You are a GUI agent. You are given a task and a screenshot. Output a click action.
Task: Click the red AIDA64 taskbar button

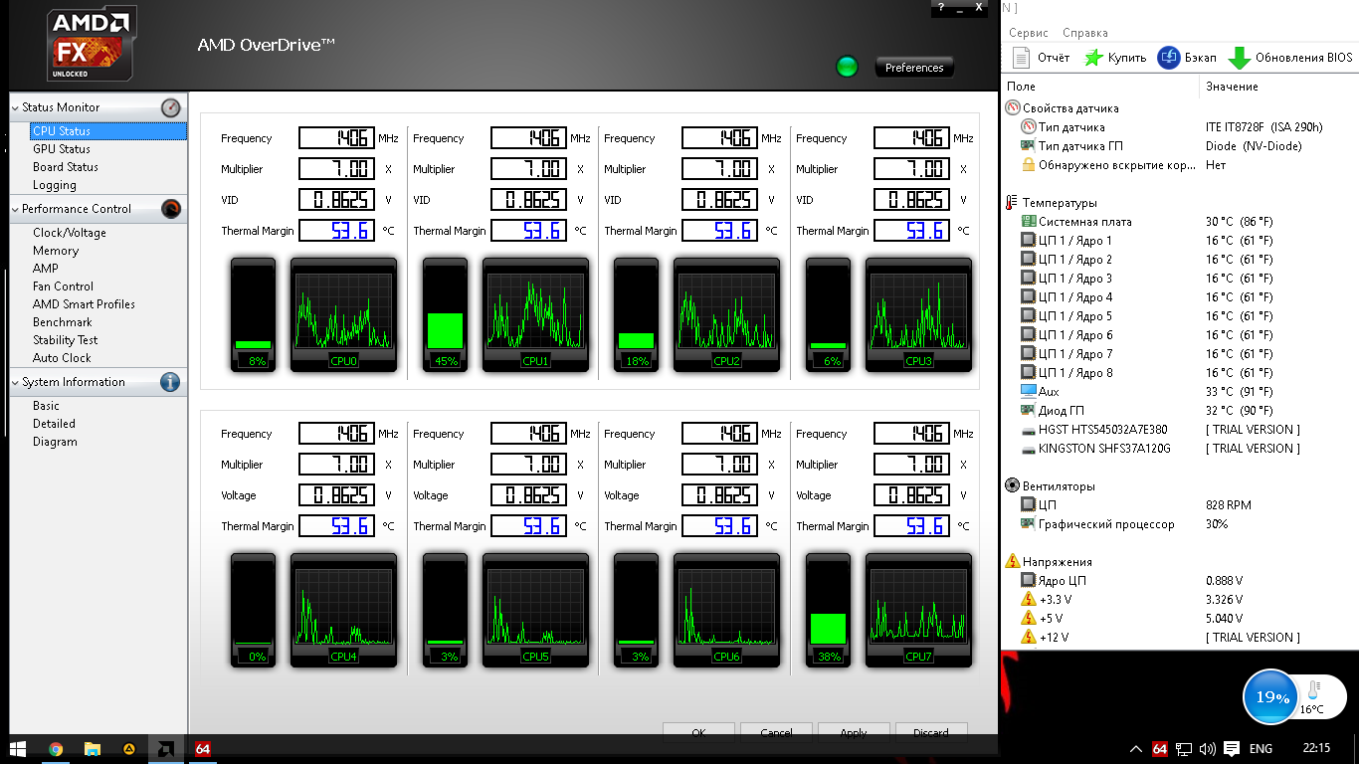[203, 749]
